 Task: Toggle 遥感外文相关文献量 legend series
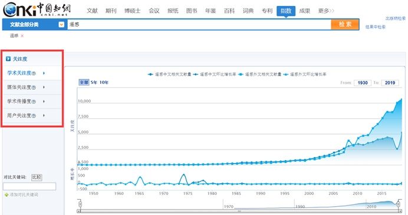pyautogui.click(x=259, y=74)
